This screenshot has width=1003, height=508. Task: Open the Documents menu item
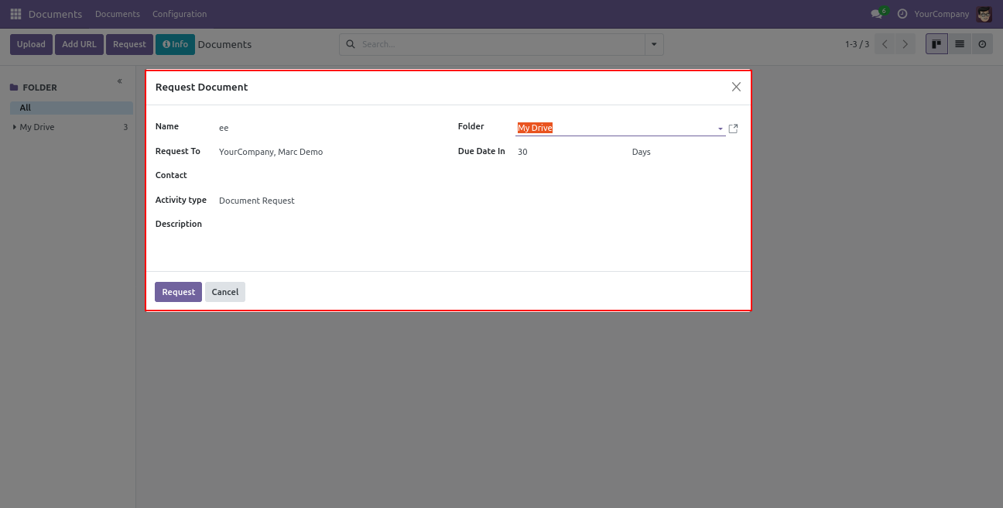tap(118, 14)
